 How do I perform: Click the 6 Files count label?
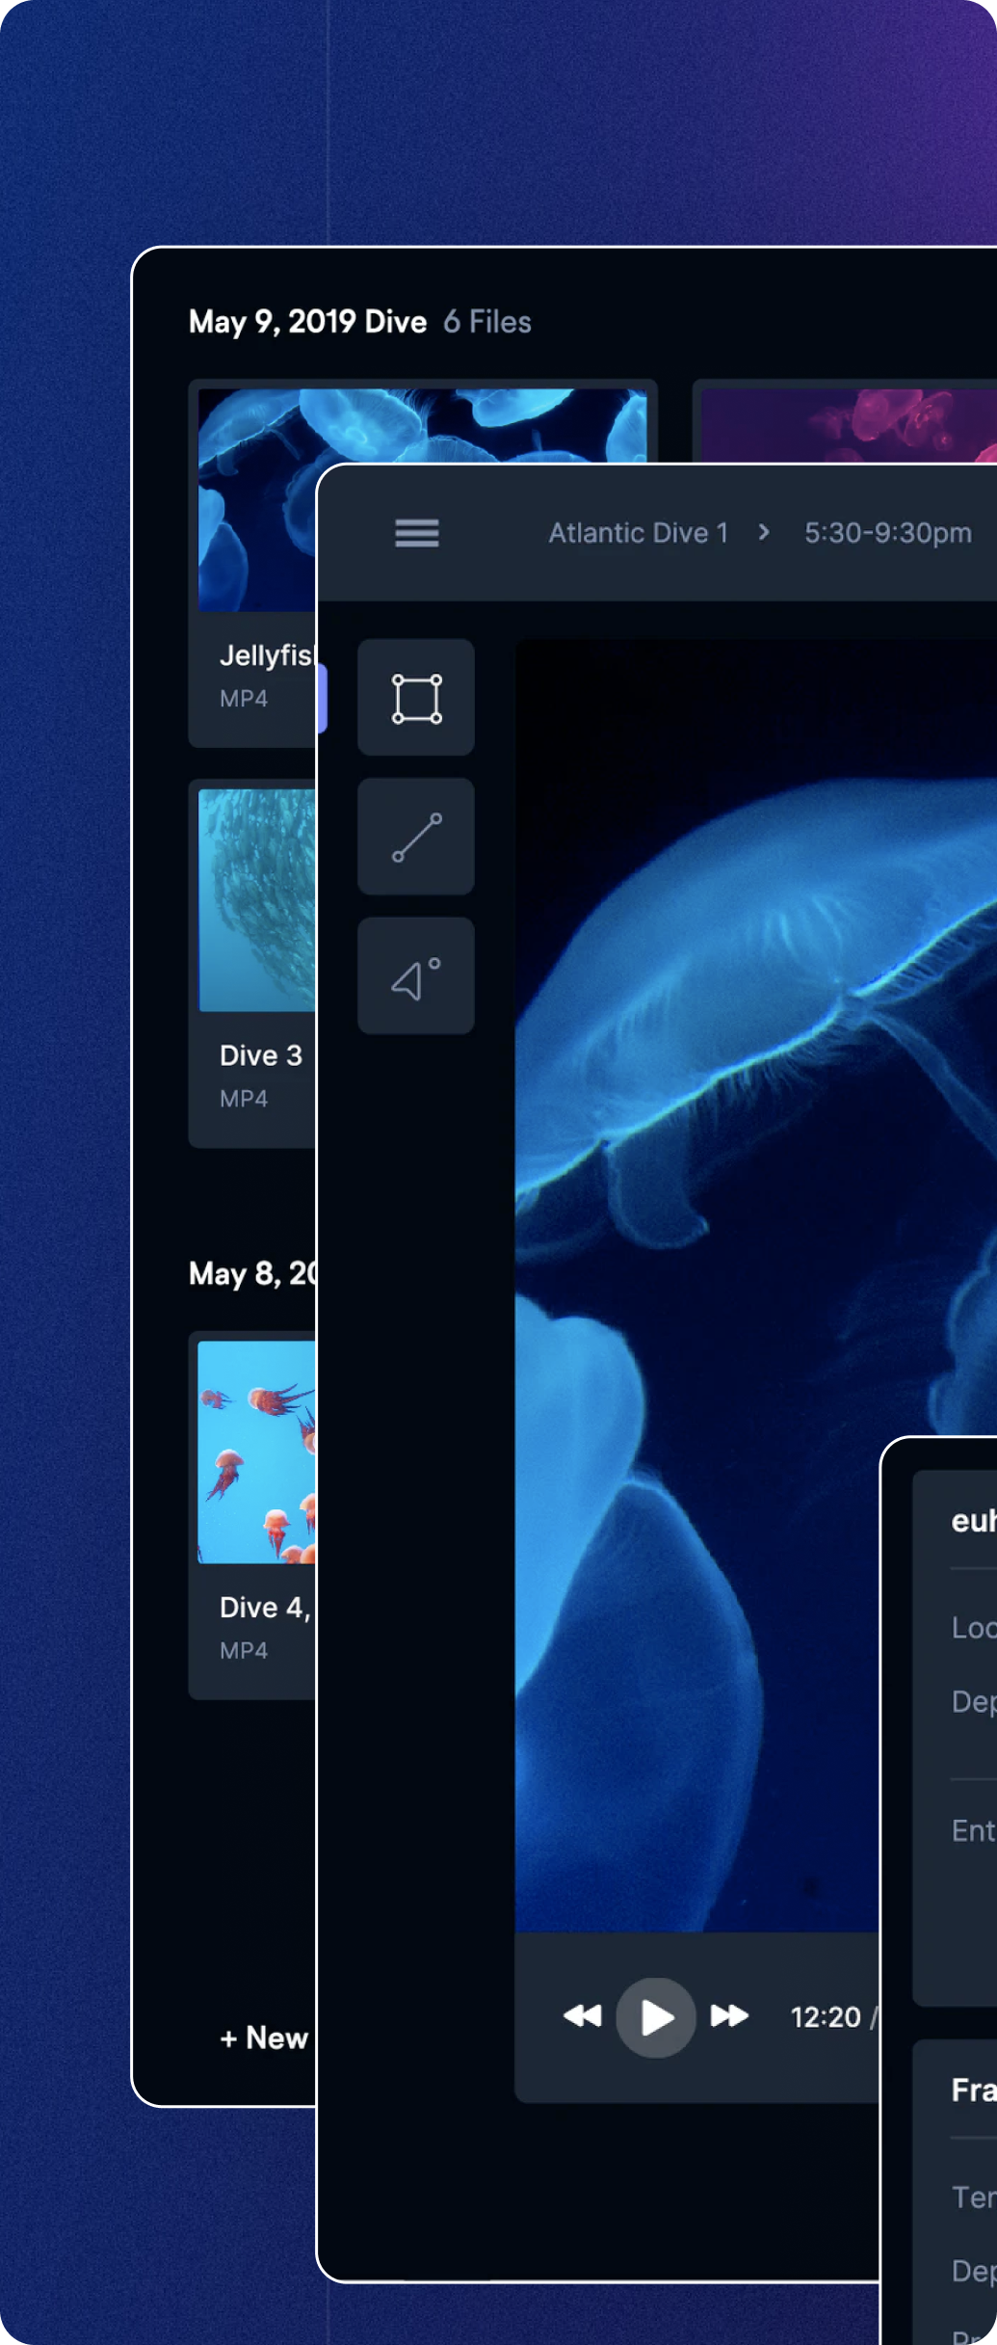(x=487, y=322)
